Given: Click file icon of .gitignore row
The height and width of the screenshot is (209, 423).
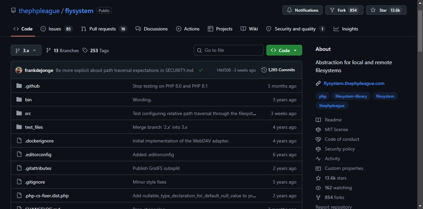Looking at the screenshot, I should point(19,182).
